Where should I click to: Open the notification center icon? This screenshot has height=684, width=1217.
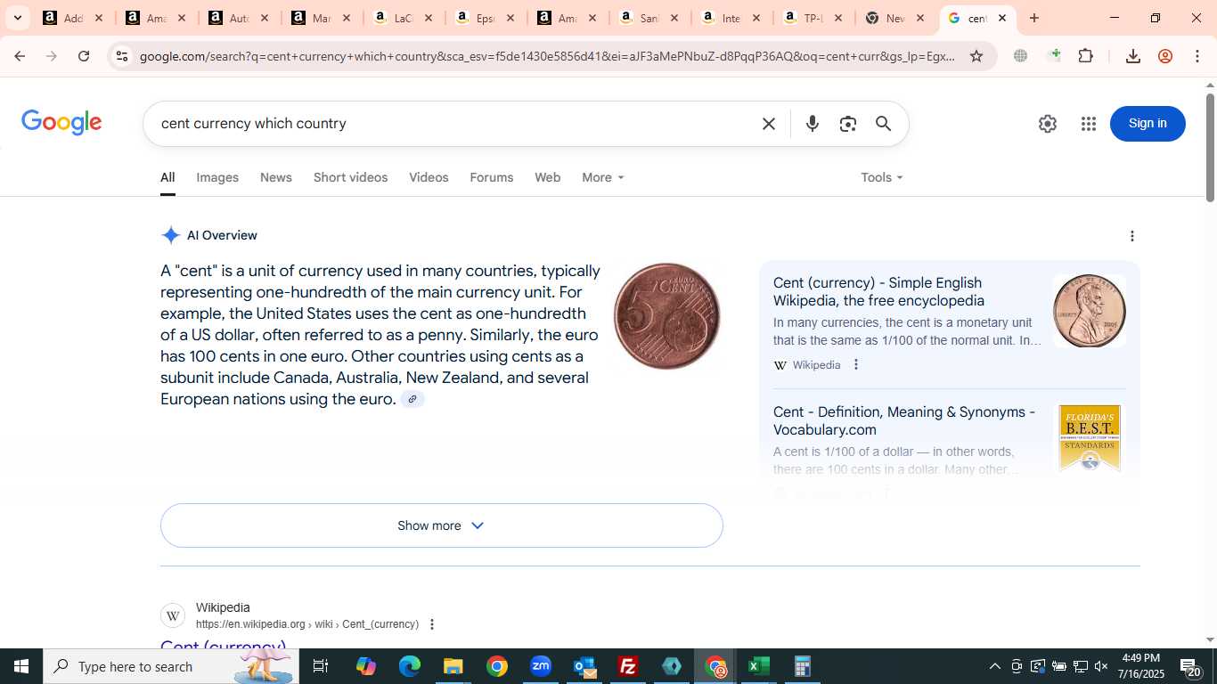[x=1191, y=666]
